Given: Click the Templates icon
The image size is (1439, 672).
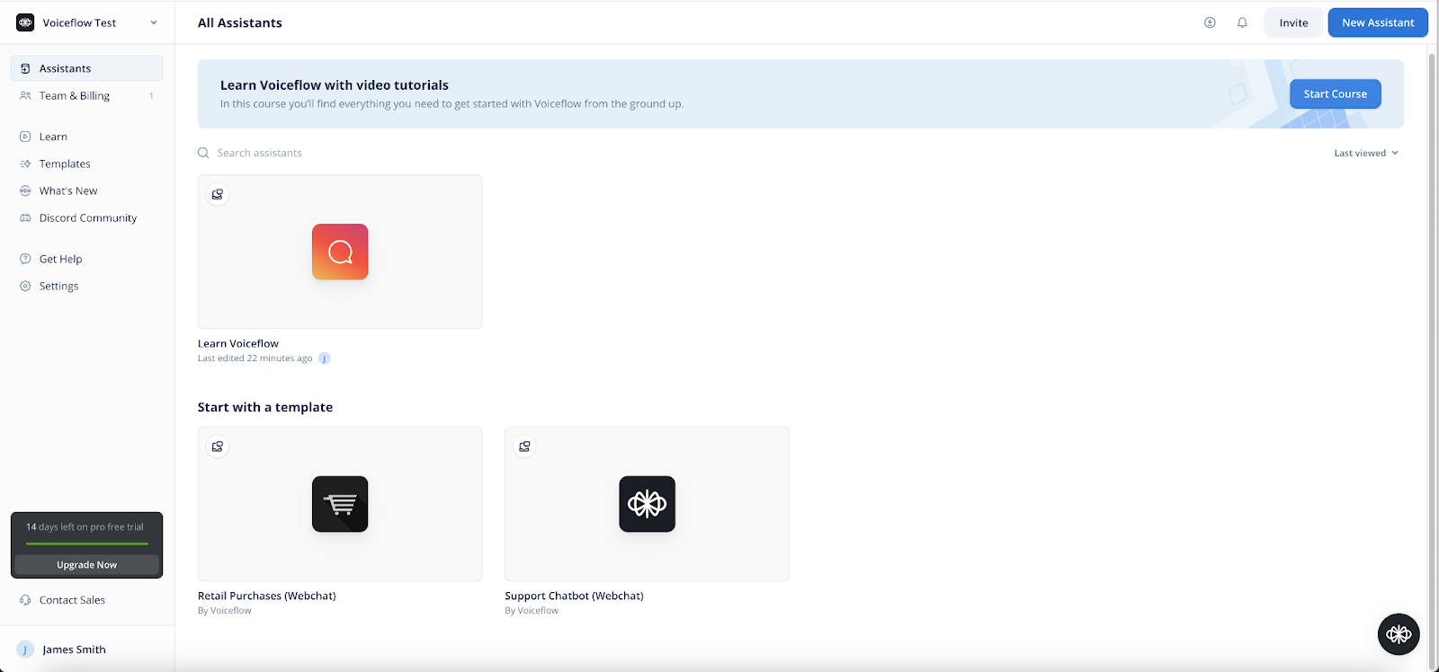Looking at the screenshot, I should (x=25, y=164).
